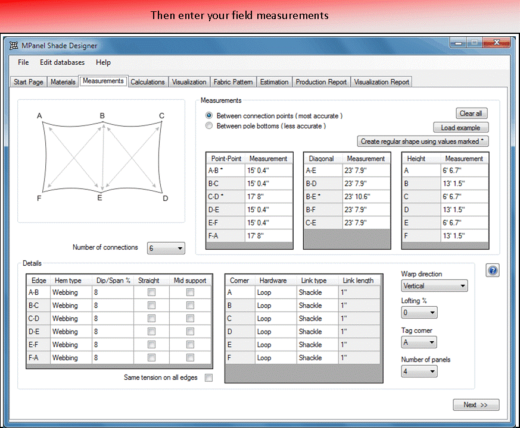Click the Load example button
This screenshot has height=428, width=520.
click(x=460, y=127)
